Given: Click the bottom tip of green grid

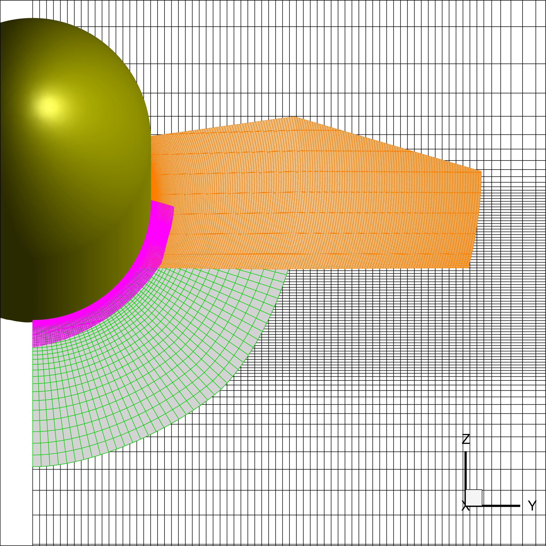Looking at the screenshot, I should 33,466.
